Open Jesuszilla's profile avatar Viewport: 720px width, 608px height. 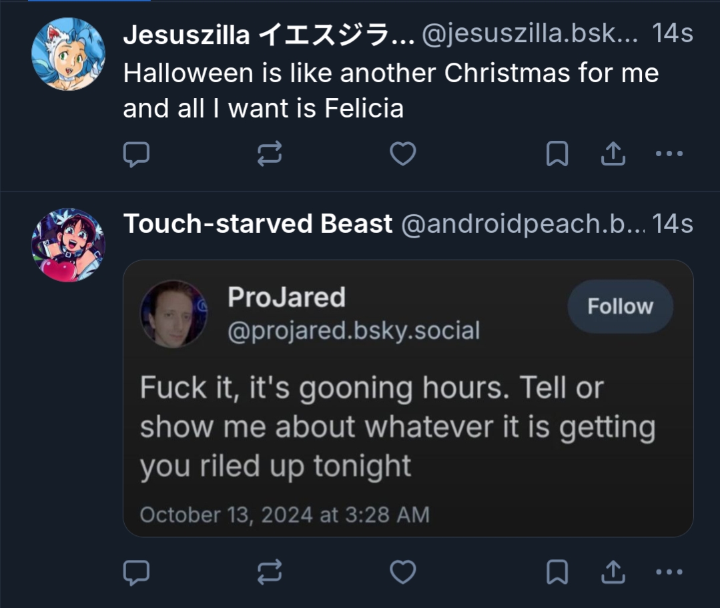(68, 55)
